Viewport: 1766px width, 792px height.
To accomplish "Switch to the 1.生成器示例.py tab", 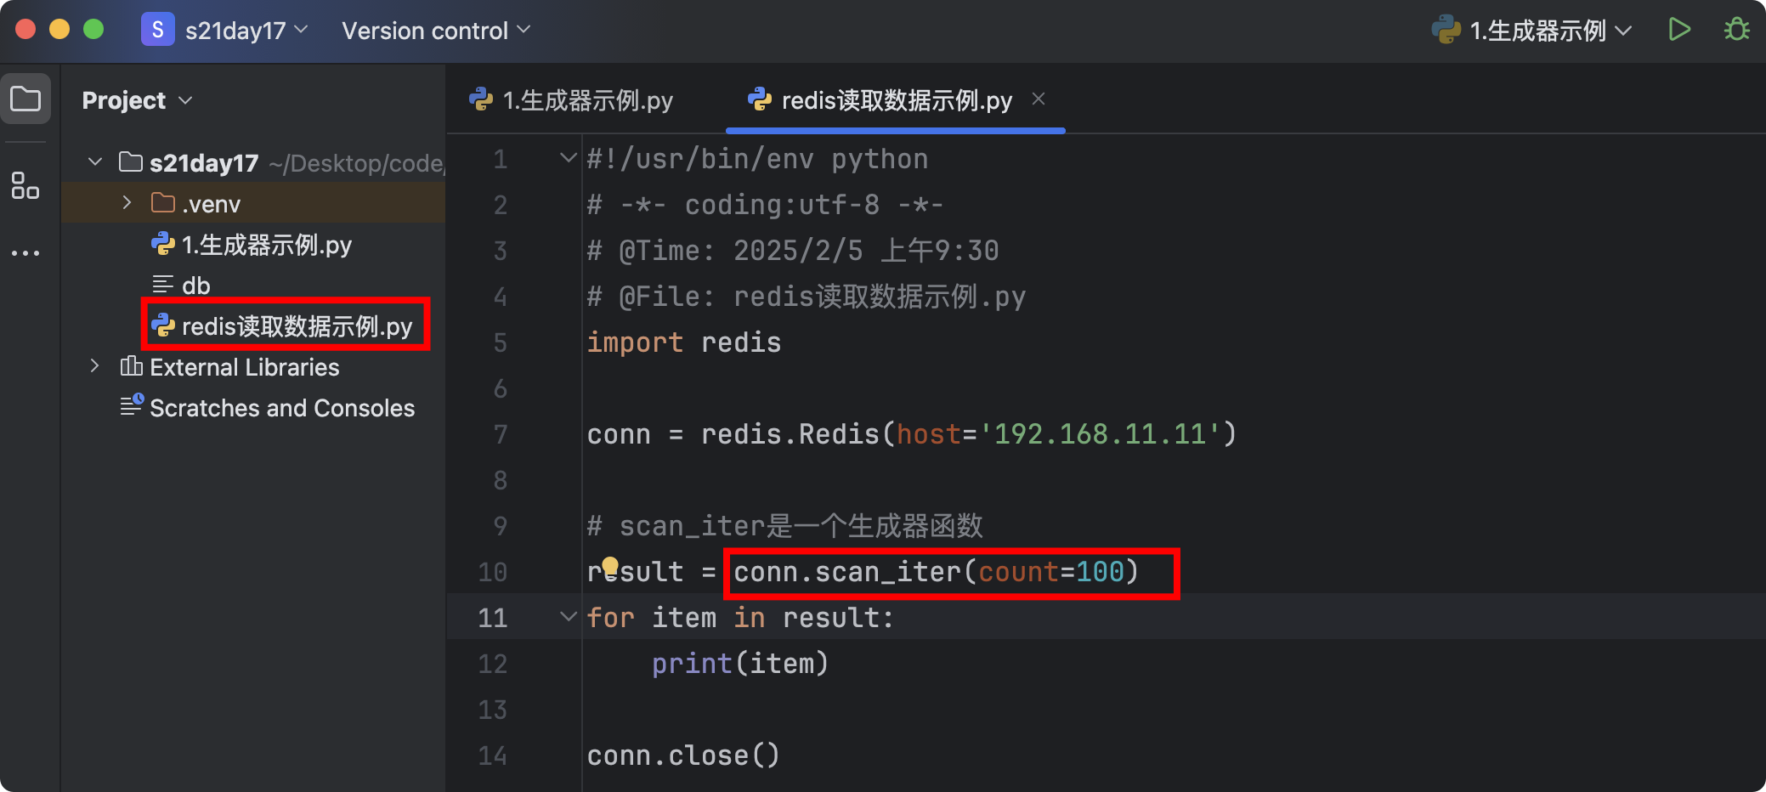I will pyautogui.click(x=571, y=100).
